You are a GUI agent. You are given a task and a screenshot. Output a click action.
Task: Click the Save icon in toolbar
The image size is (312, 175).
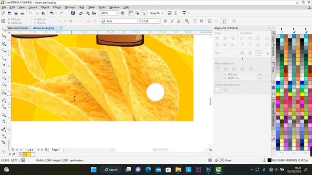(x=16, y=13)
